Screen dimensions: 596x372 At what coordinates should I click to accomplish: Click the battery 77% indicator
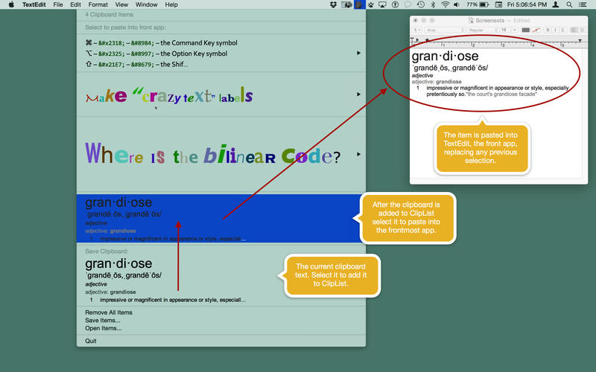478,4
